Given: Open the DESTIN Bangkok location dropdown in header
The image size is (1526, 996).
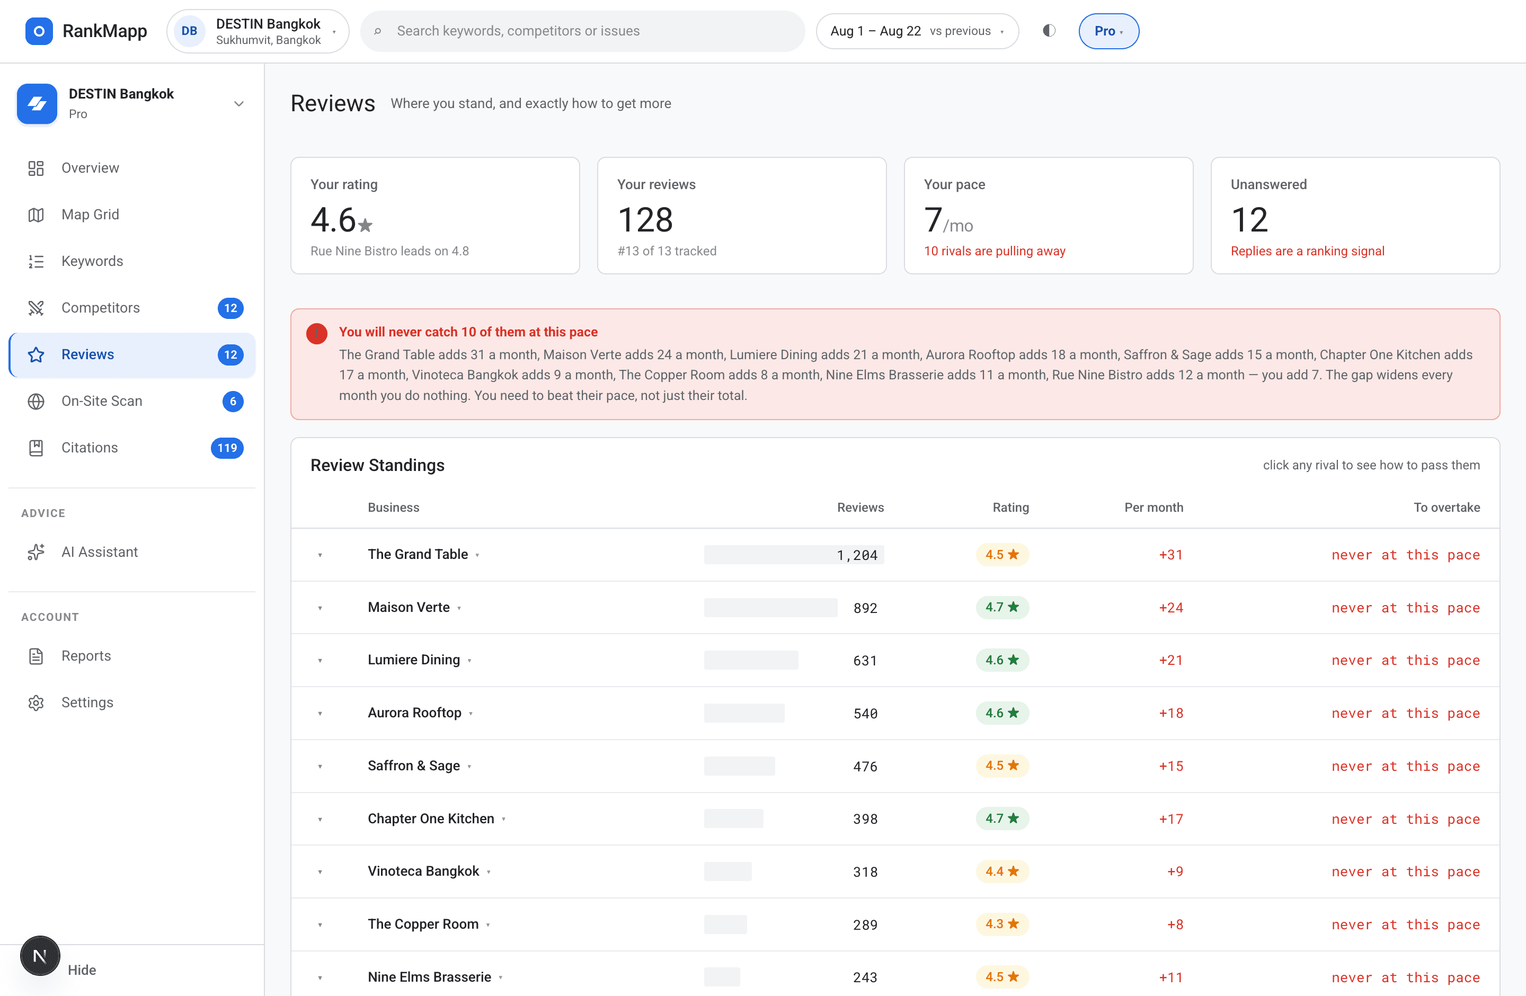Looking at the screenshot, I should pyautogui.click(x=258, y=31).
